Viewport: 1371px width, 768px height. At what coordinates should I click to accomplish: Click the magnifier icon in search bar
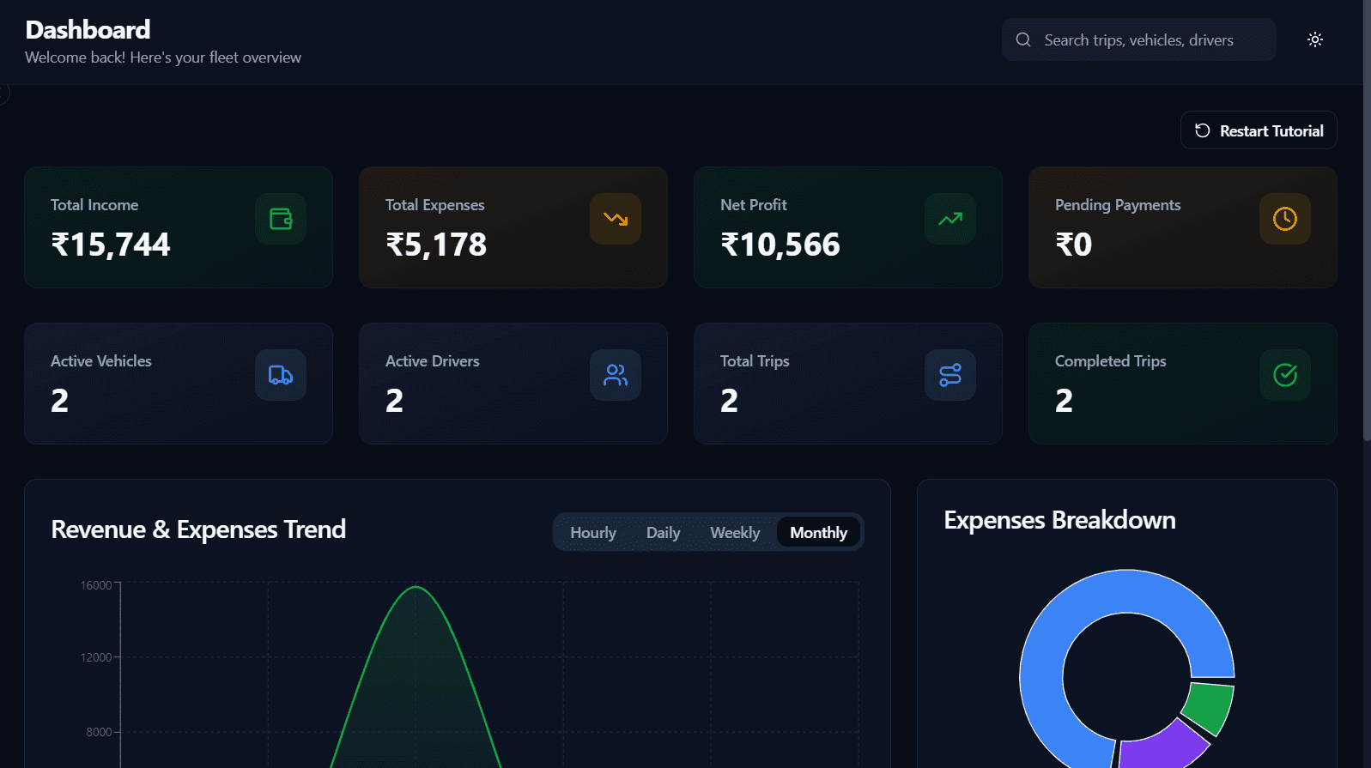(1023, 39)
